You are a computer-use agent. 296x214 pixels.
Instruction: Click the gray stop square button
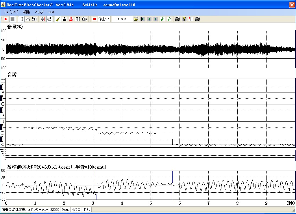13,19
